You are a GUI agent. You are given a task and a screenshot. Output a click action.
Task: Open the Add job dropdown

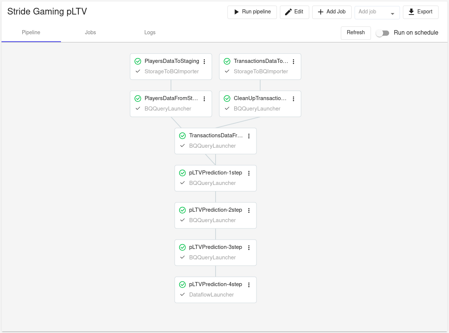click(x=377, y=12)
